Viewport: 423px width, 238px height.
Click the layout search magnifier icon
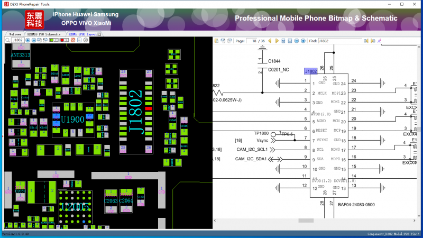coord(7,40)
